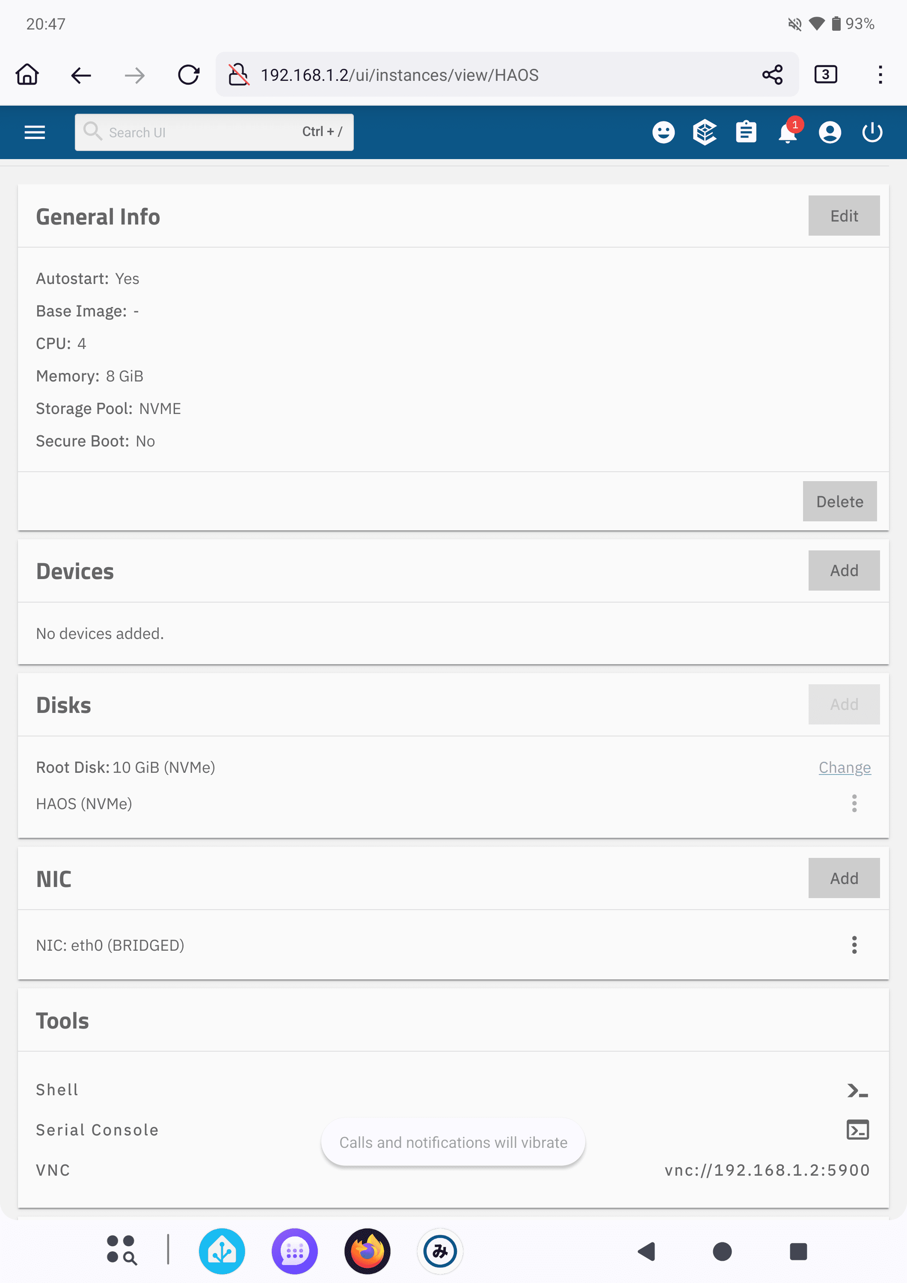Open the jobs clipboard icon
The width and height of the screenshot is (907, 1283).
[746, 133]
